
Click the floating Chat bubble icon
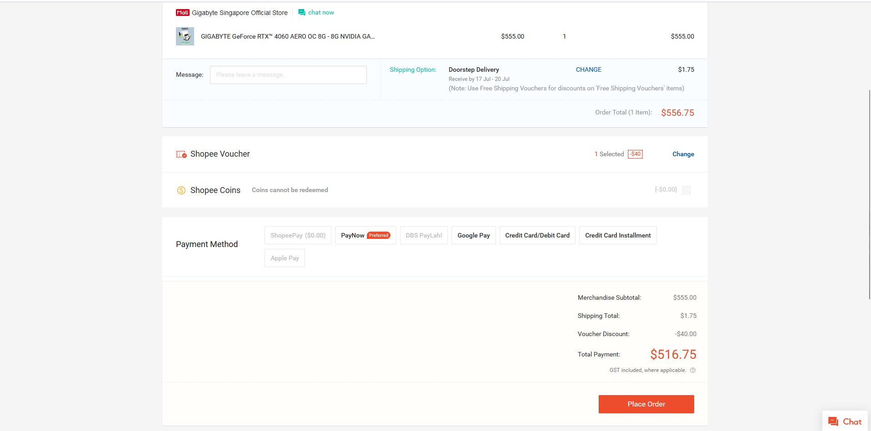click(833, 421)
